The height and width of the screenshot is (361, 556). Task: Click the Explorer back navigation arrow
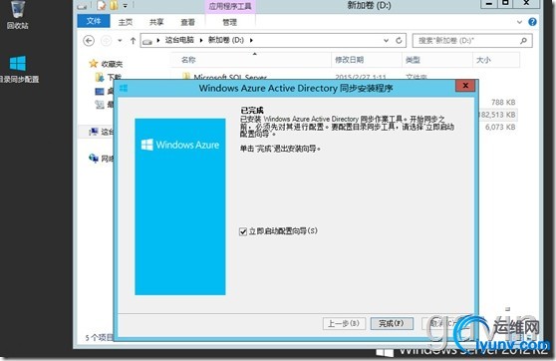tap(89, 41)
